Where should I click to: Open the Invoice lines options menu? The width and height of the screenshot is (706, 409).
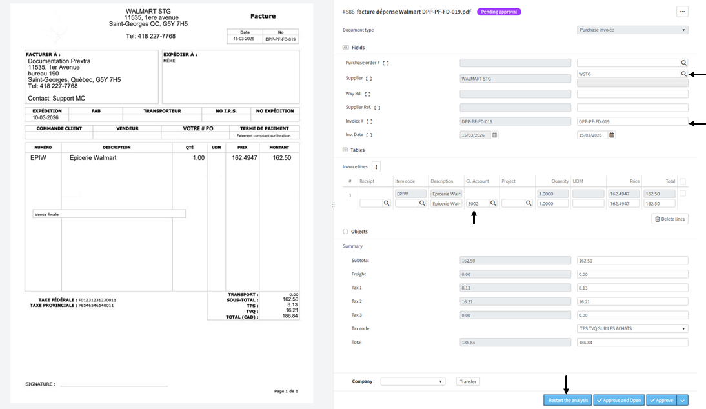pyautogui.click(x=377, y=166)
